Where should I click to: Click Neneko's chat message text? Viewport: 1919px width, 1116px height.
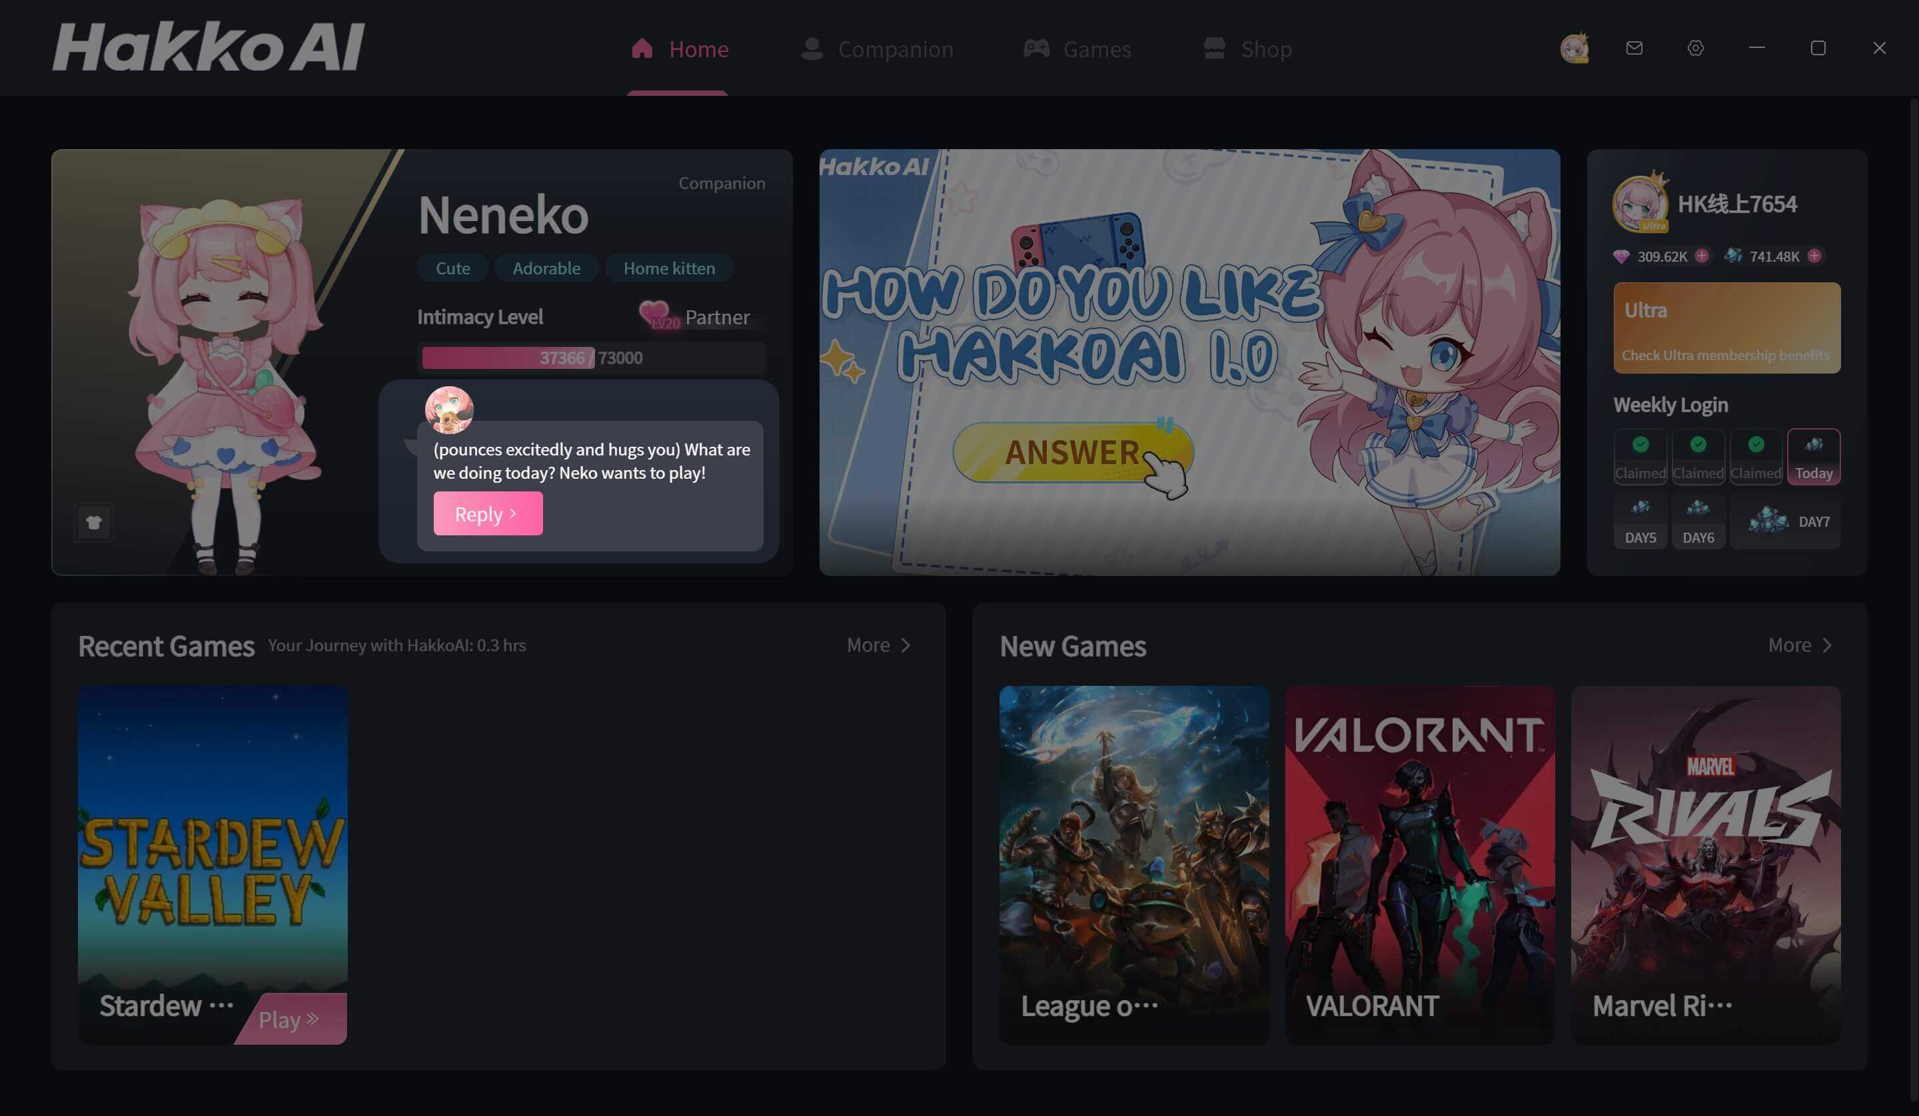[592, 461]
